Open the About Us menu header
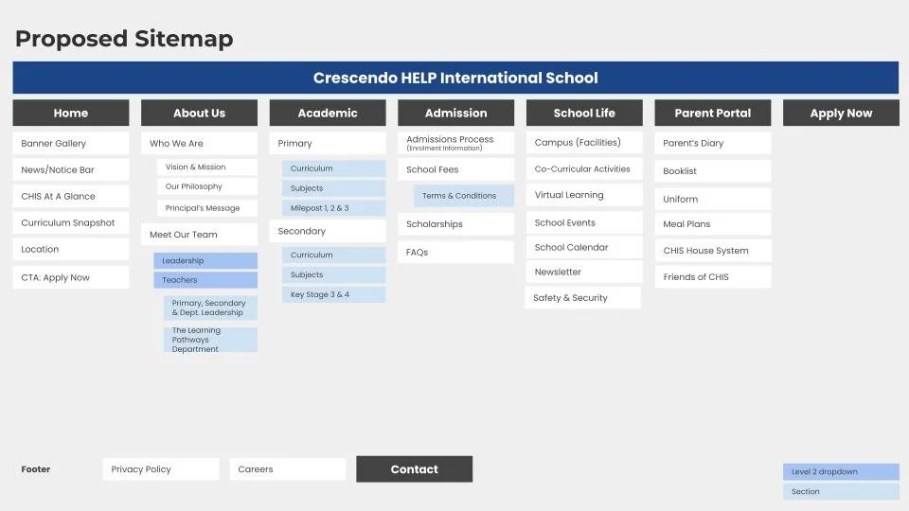The width and height of the screenshot is (909, 511). pos(199,113)
